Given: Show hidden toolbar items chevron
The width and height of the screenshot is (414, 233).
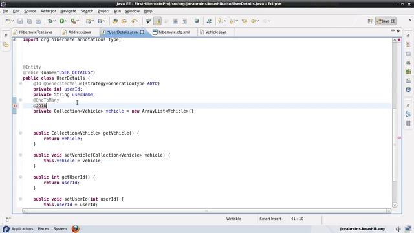Looking at the screenshot, I should click(x=410, y=20).
